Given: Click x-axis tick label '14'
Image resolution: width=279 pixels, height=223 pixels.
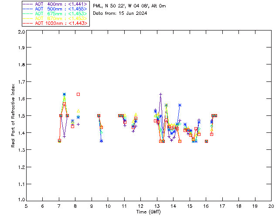Looking at the screenshot, I should tap(174, 206).
